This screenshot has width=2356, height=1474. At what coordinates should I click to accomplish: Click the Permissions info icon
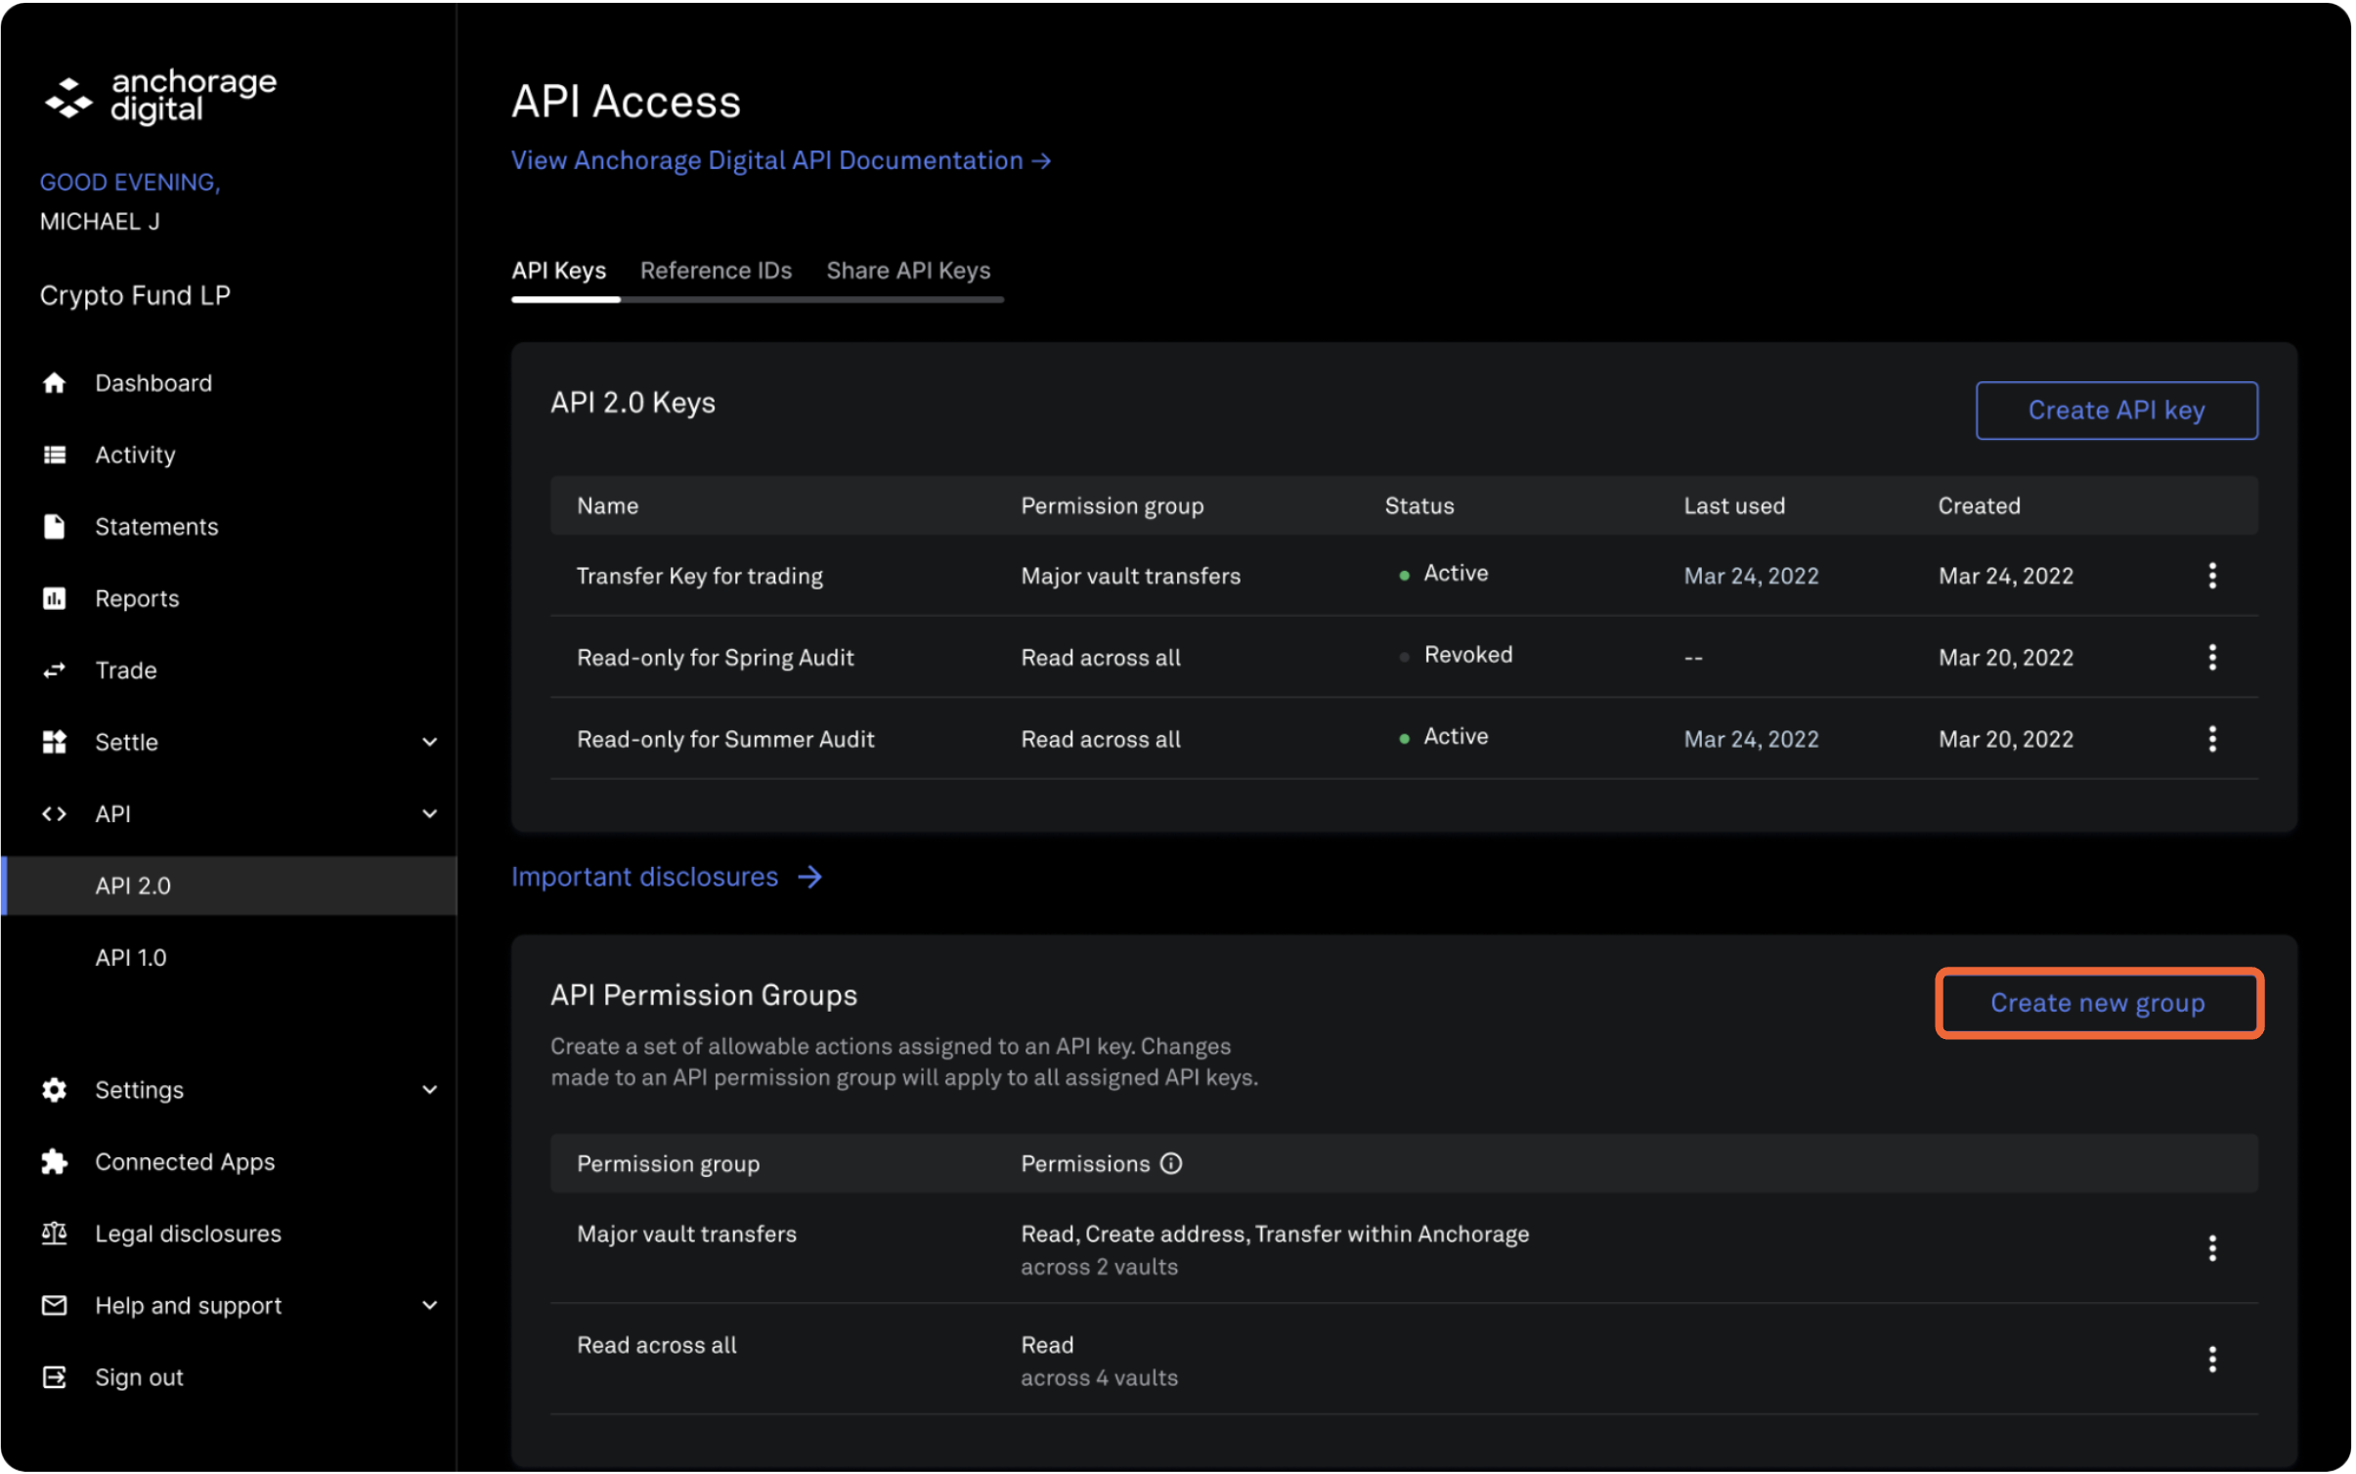1170,1163
